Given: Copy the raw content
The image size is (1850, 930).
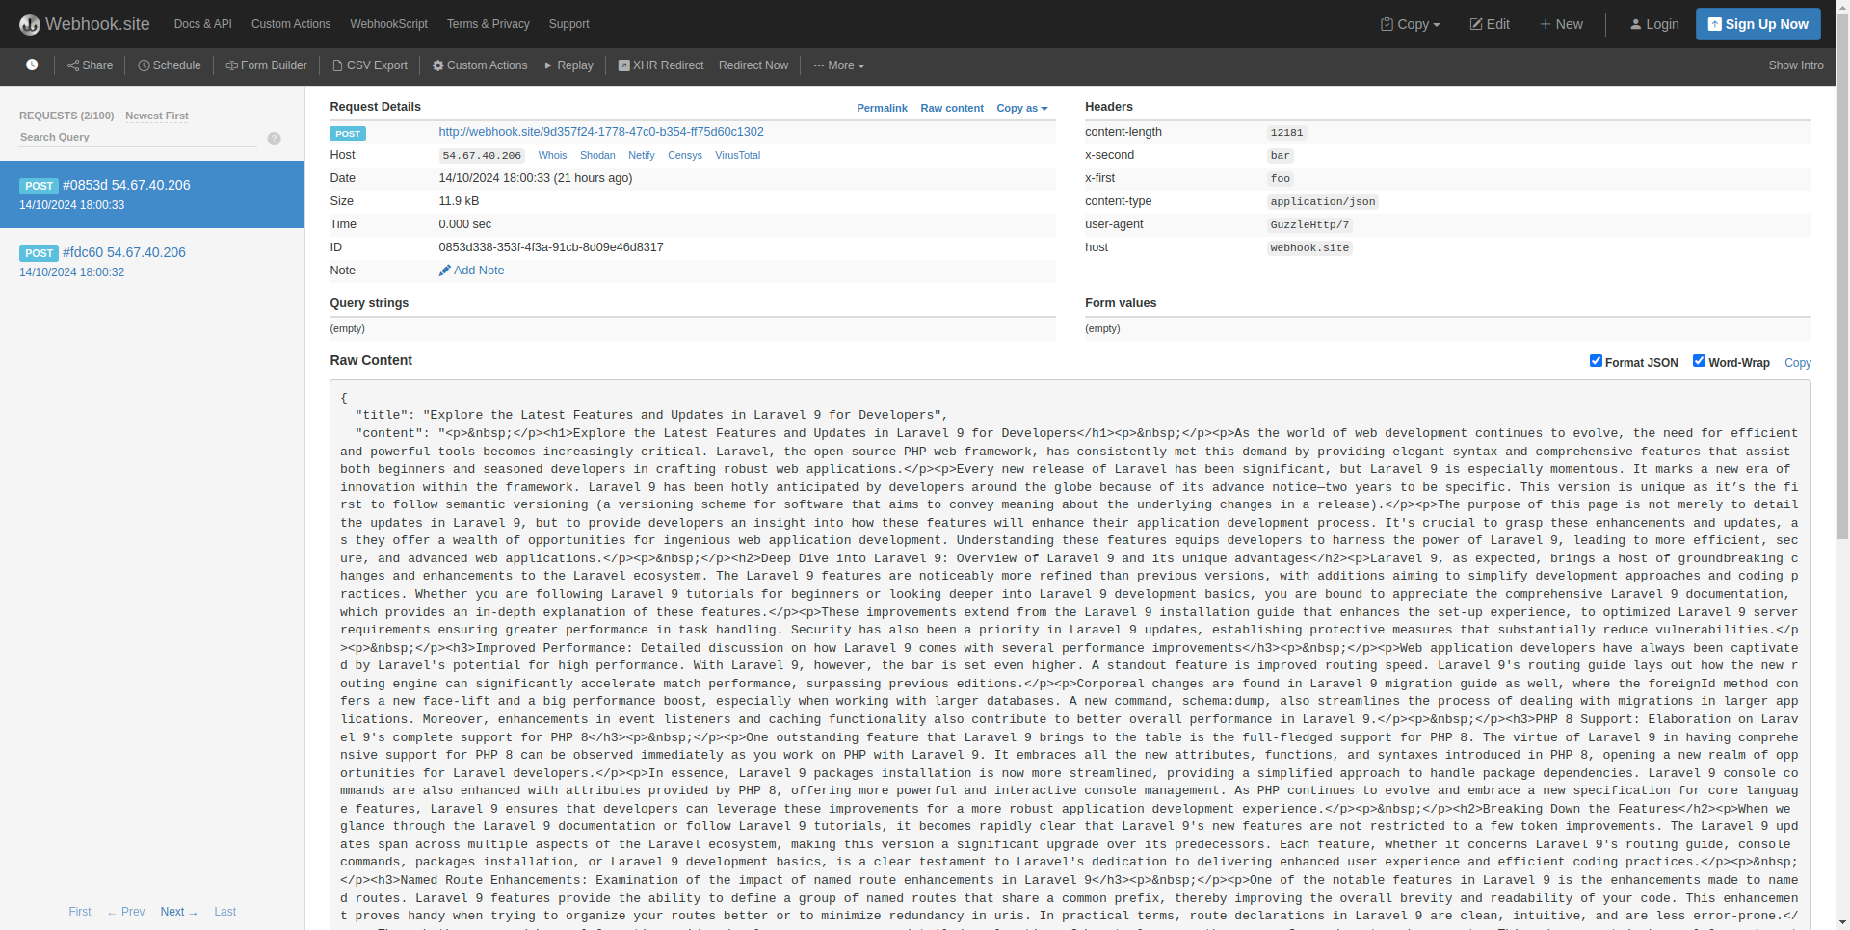Looking at the screenshot, I should pyautogui.click(x=1797, y=363).
